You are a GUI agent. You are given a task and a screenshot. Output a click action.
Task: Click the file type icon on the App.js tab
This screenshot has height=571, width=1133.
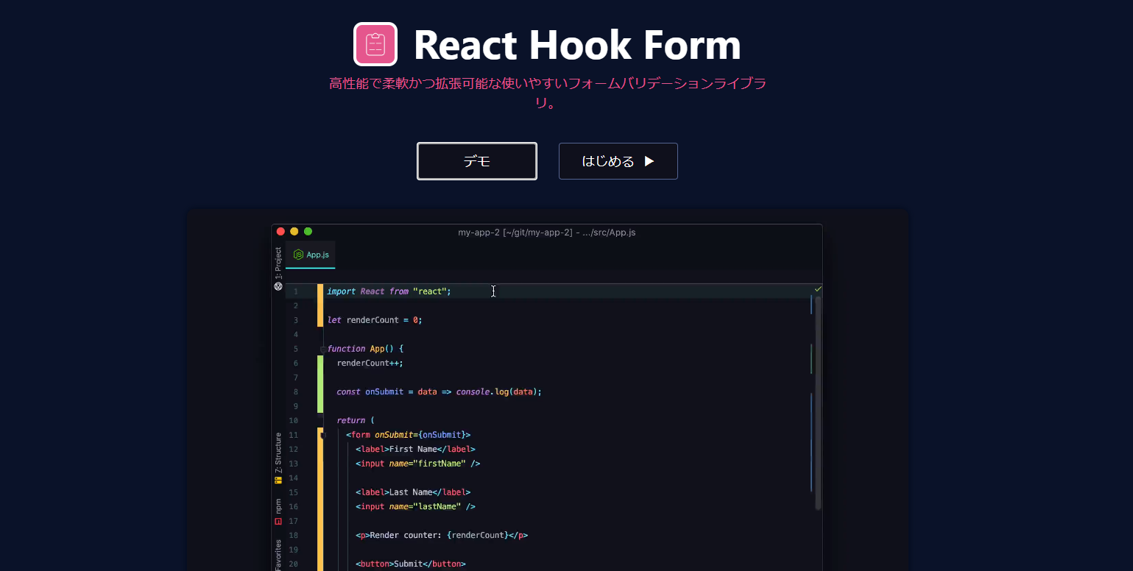coord(297,255)
